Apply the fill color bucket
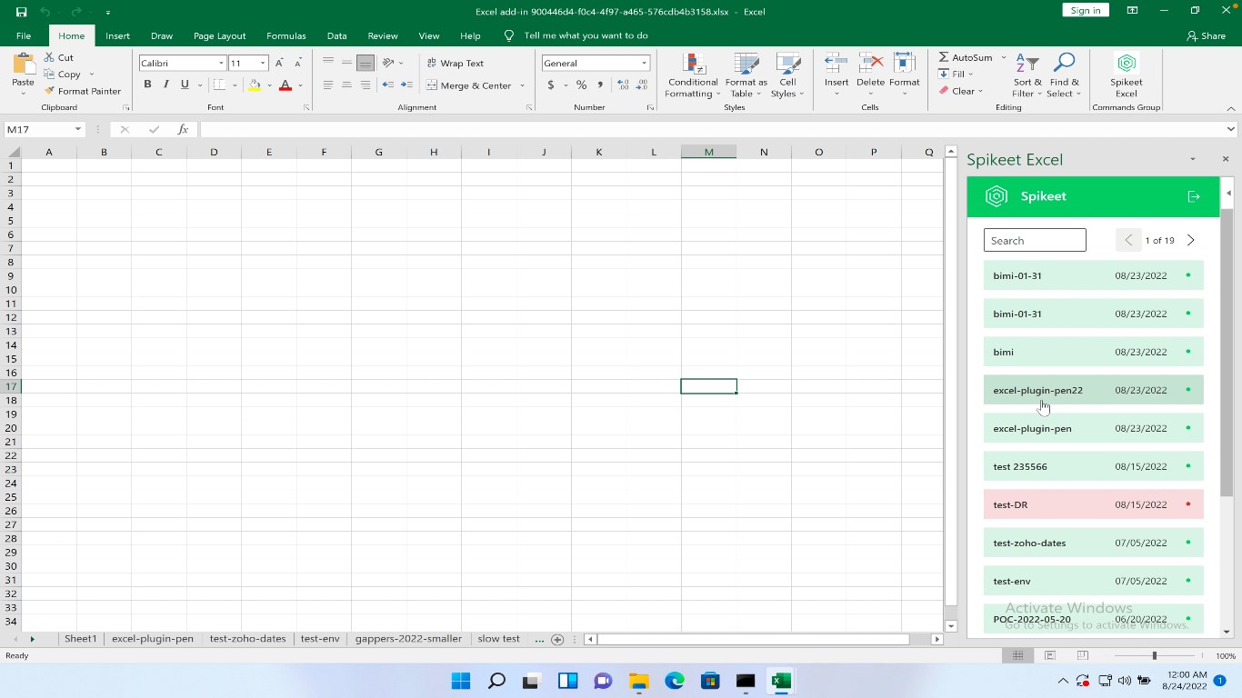The width and height of the screenshot is (1242, 698). pyautogui.click(x=255, y=85)
